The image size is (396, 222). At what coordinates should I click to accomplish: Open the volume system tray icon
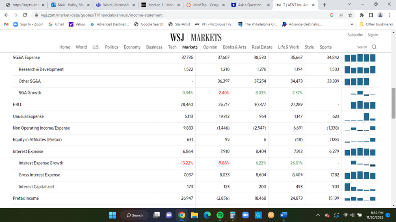click(x=353, y=215)
